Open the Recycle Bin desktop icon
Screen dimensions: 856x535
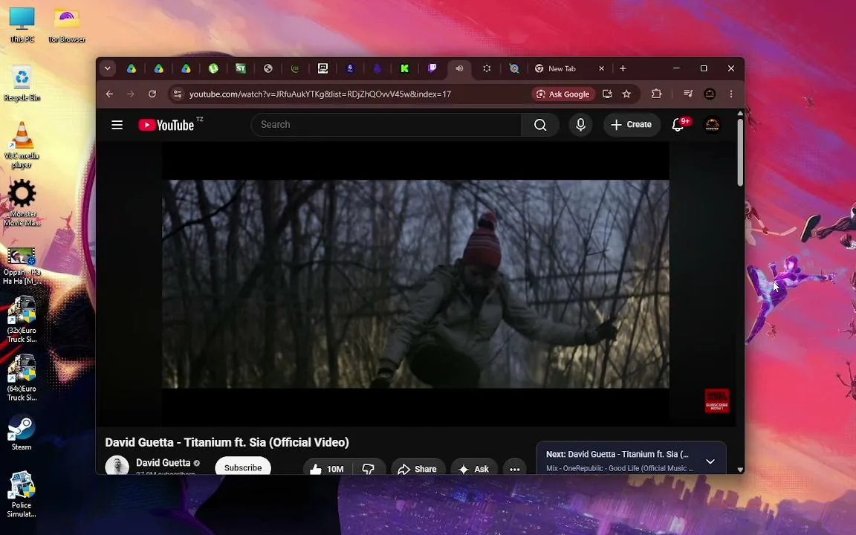tap(22, 83)
